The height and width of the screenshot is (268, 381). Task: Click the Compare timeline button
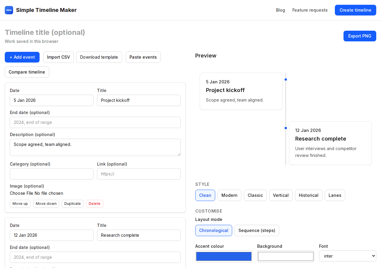(x=27, y=72)
